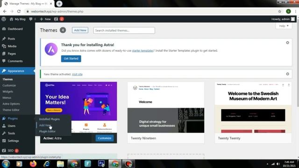Screen dimensions: 299x168
Task: Close the Manage Themes tab
Action: pos(51,4)
